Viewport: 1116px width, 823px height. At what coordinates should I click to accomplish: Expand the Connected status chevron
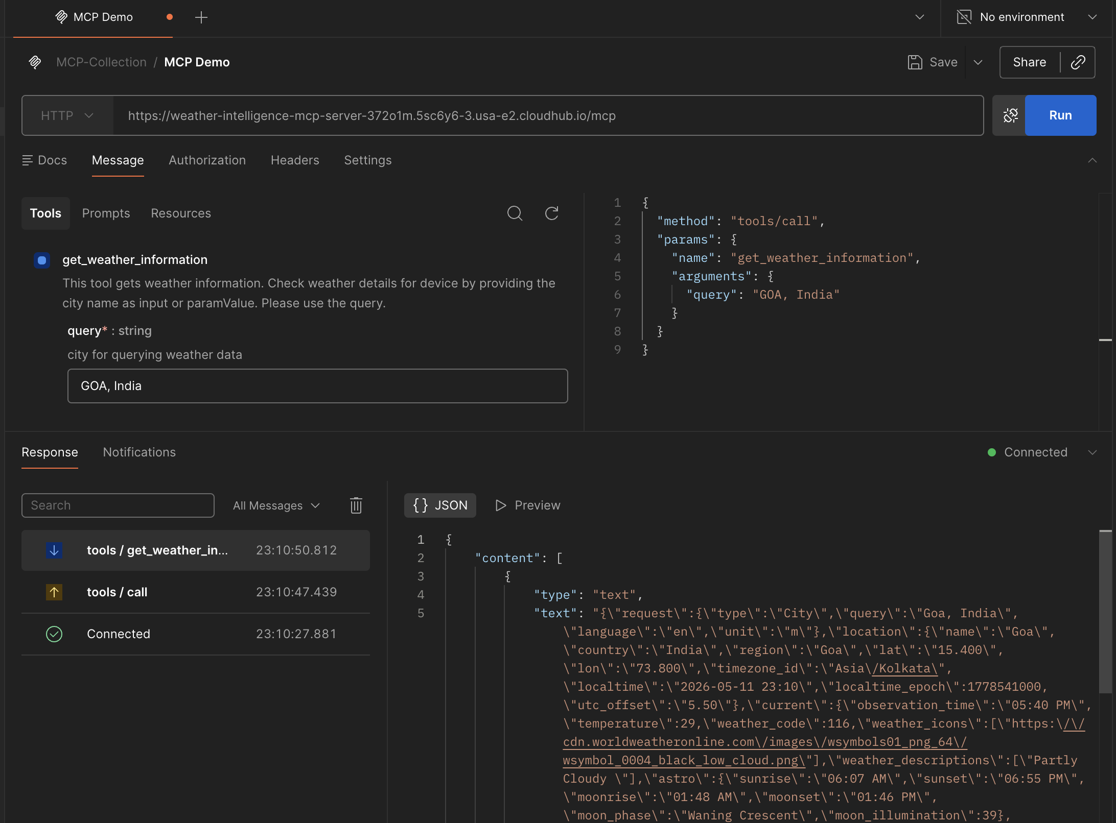pos(1092,452)
